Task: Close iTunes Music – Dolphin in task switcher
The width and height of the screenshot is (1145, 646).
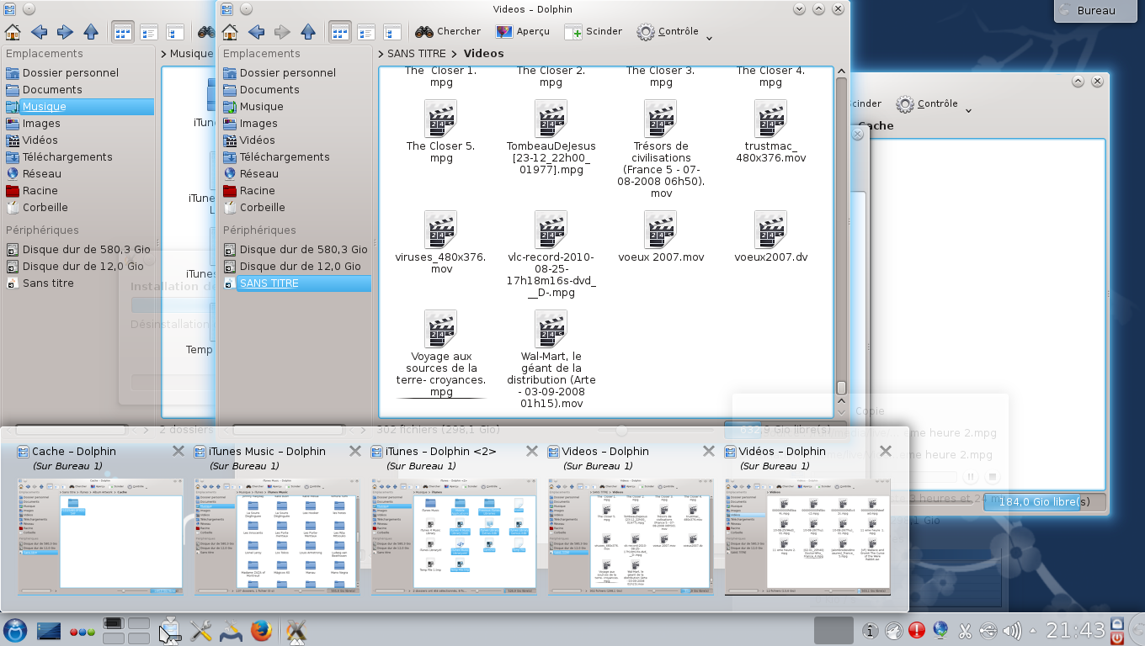Action: [x=355, y=452]
